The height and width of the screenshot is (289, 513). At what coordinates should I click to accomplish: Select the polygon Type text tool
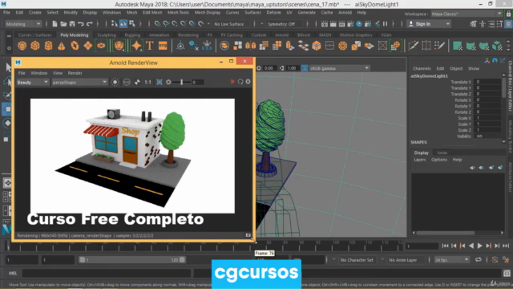coord(150,46)
